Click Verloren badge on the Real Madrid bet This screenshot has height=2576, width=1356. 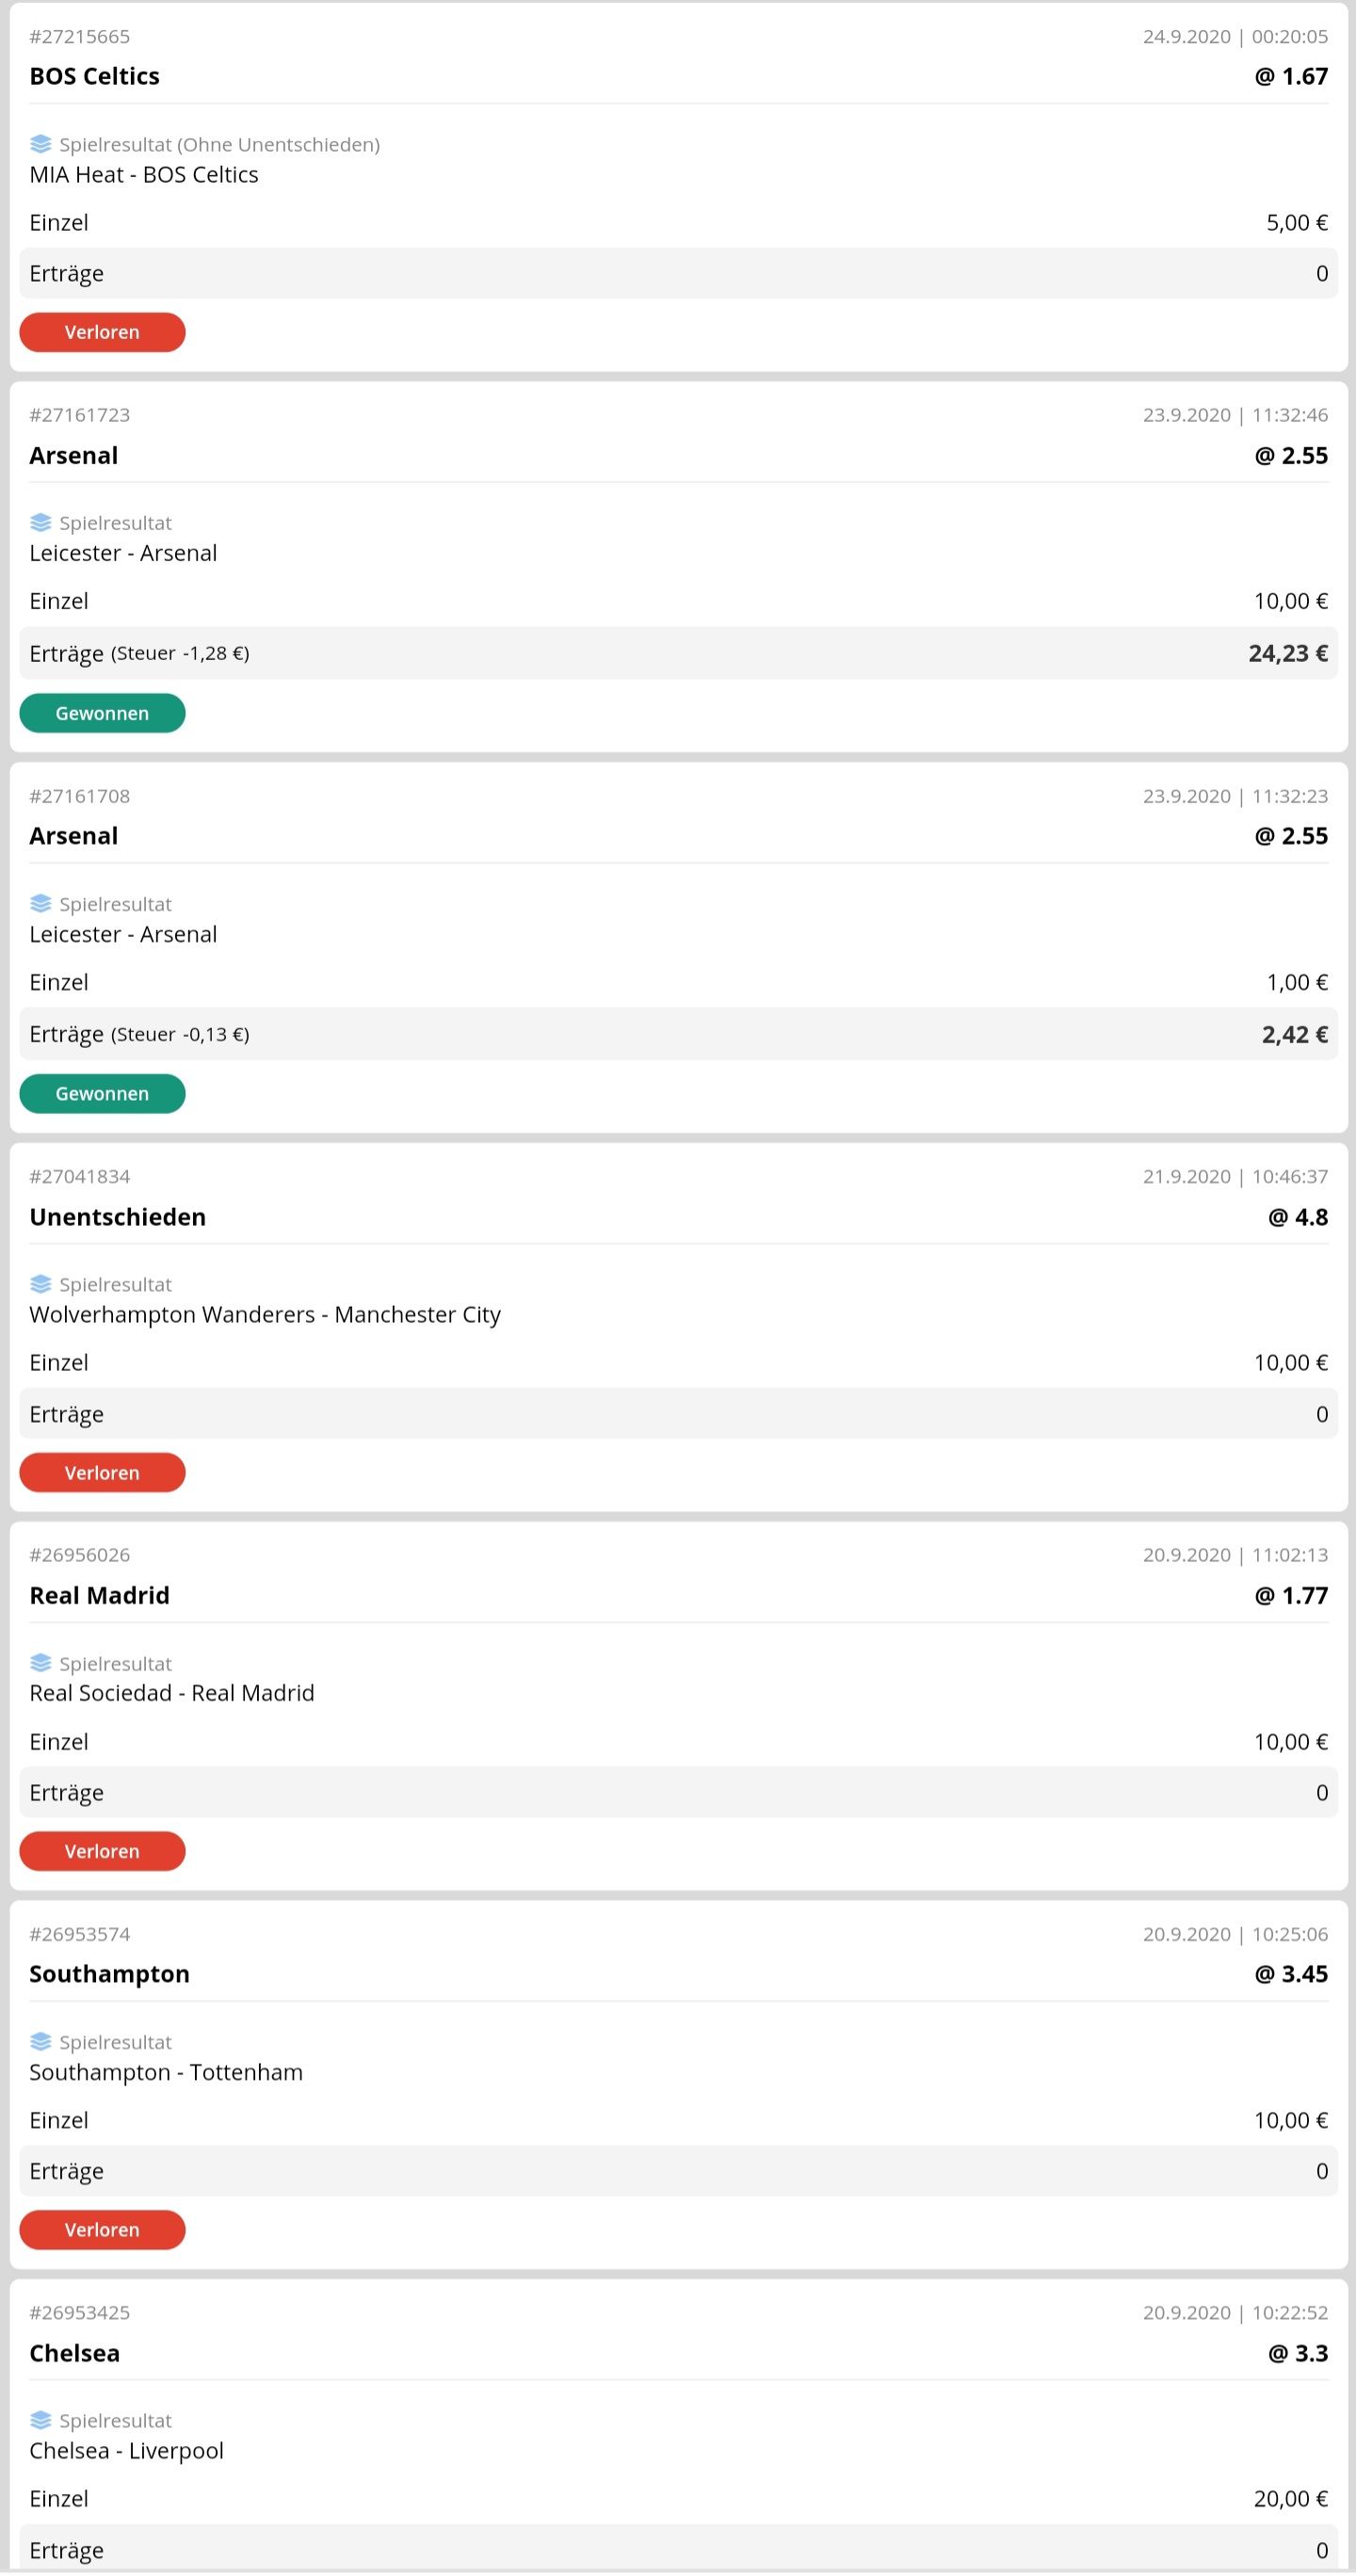tap(102, 1851)
